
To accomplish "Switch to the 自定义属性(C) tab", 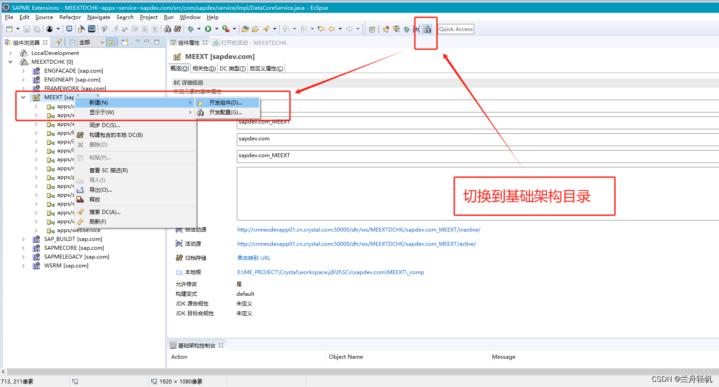I will pos(267,69).
